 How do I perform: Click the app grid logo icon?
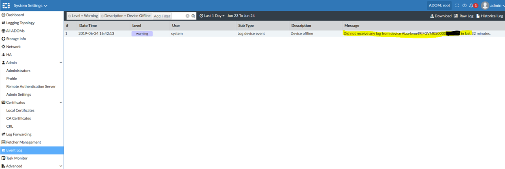[6, 6]
